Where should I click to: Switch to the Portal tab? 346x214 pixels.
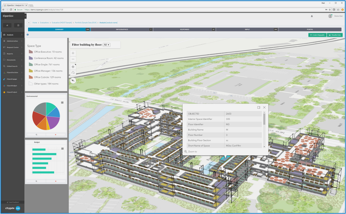pos(310,29)
